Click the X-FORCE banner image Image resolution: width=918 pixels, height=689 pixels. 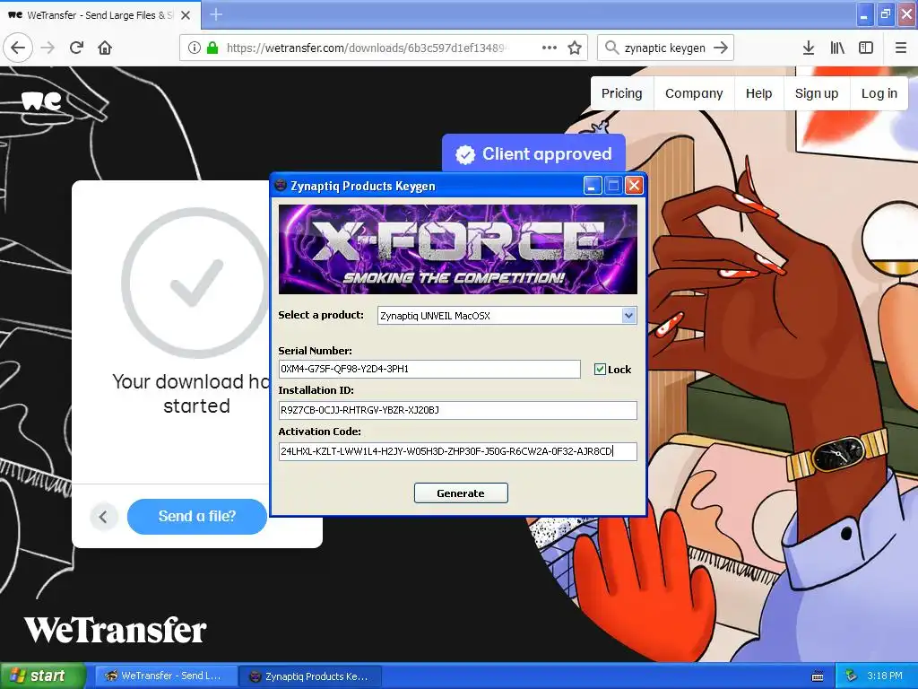coord(458,249)
